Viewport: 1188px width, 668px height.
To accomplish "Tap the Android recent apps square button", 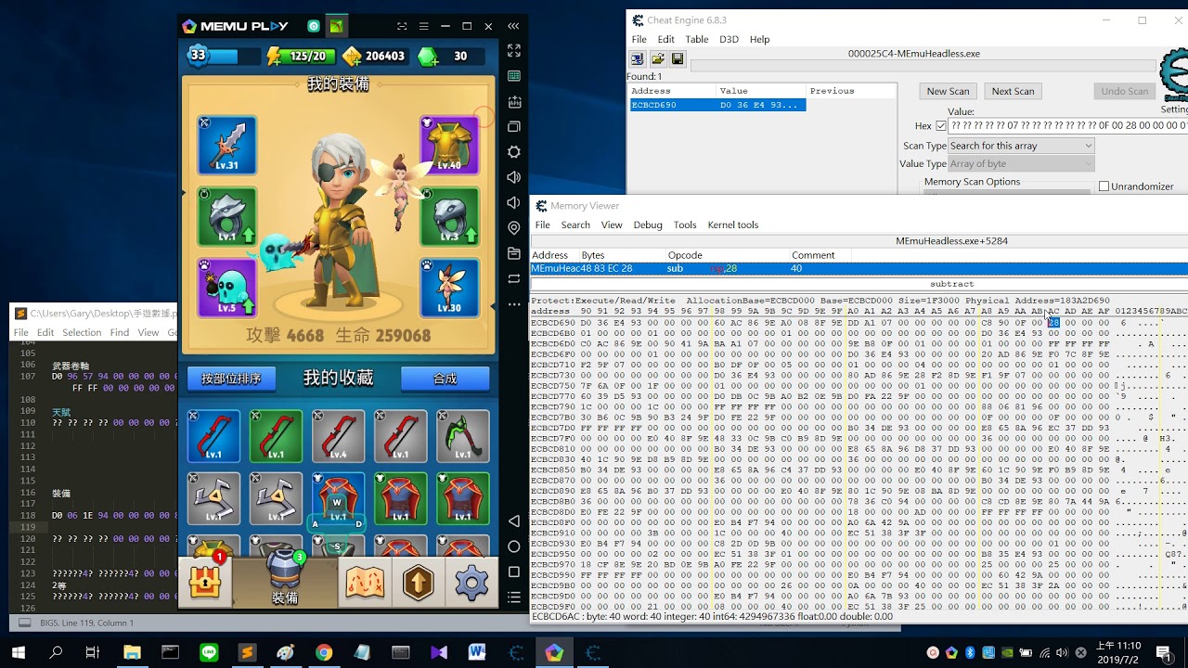I will (x=514, y=572).
